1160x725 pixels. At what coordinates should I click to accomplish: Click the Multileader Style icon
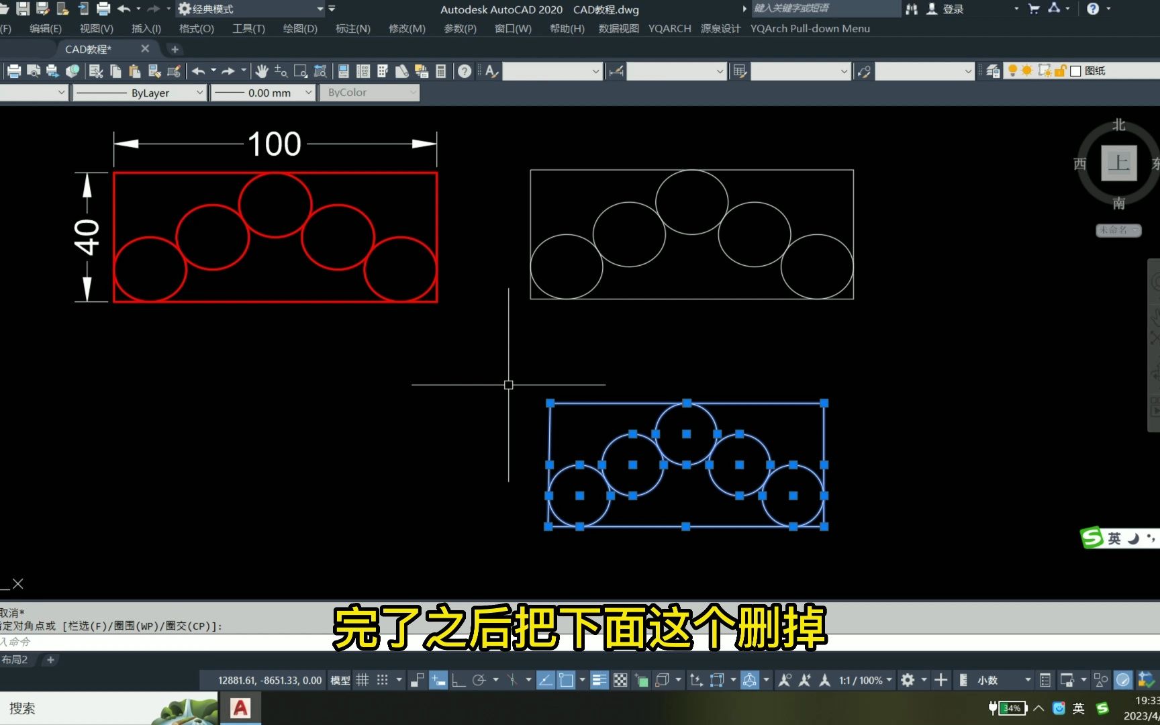[865, 71]
